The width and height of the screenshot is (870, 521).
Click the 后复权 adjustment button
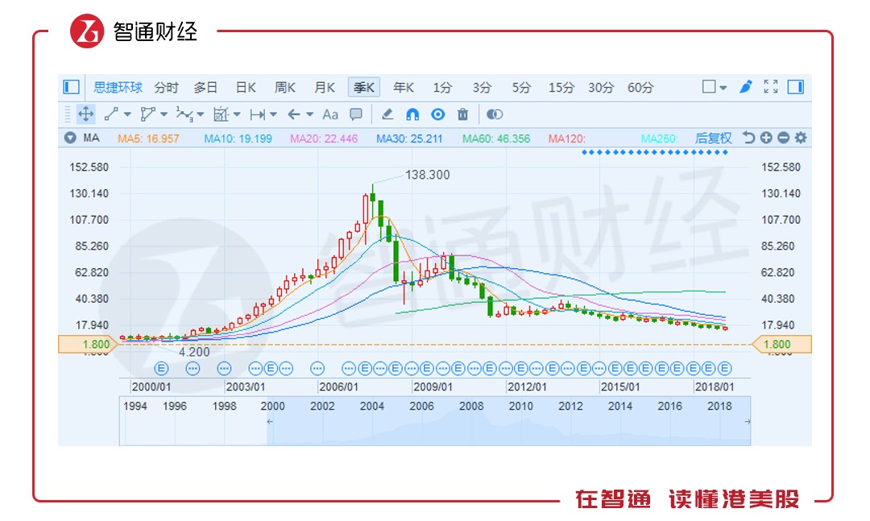(713, 139)
